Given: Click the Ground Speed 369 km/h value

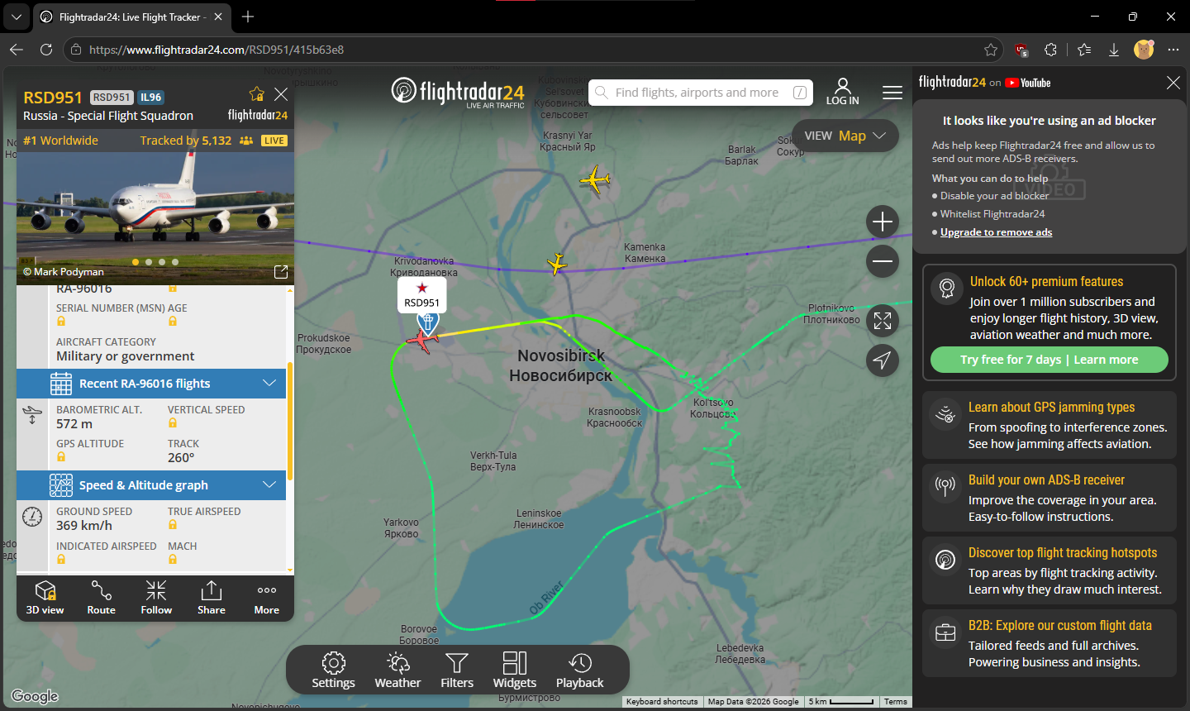Looking at the screenshot, I should point(84,526).
